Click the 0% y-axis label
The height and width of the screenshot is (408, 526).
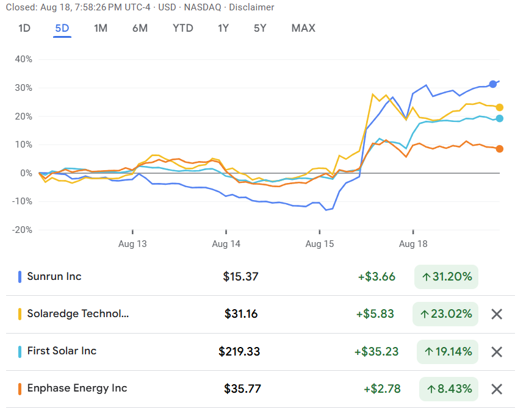pos(26,173)
